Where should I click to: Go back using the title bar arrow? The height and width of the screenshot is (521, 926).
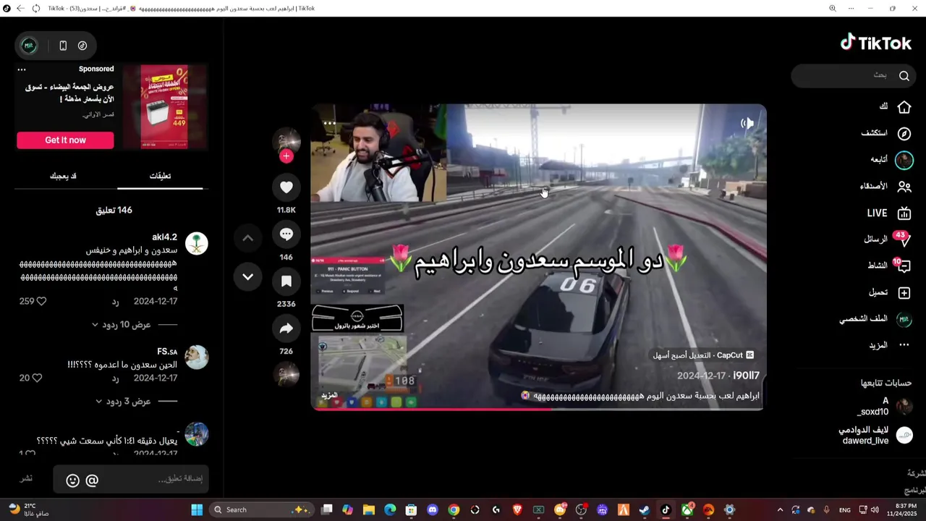click(20, 9)
